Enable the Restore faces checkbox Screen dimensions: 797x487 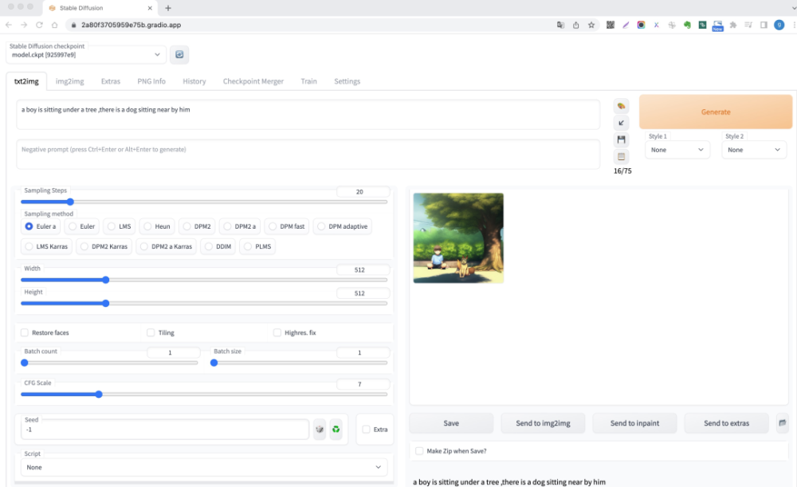(25, 332)
